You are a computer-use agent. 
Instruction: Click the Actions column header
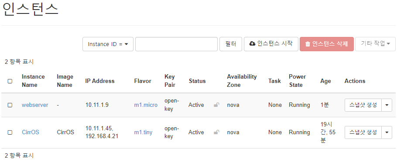[355, 81]
